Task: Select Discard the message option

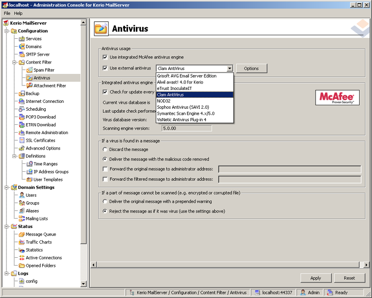Action: click(x=105, y=149)
